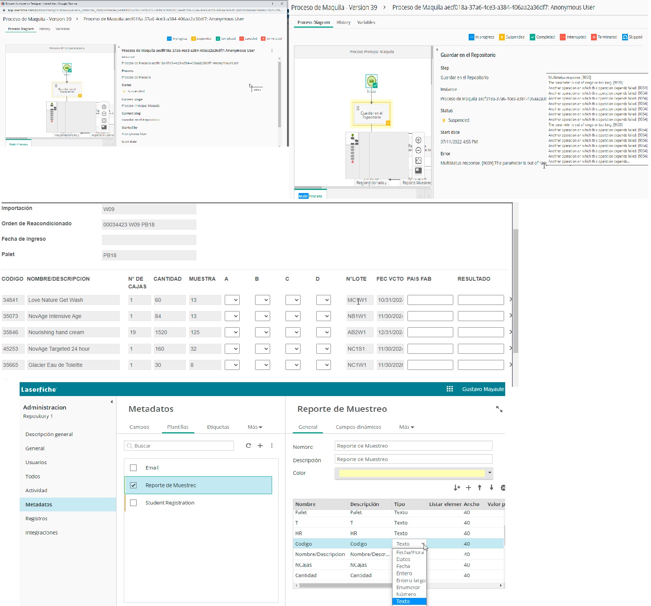Open three-dot options beside template search
The image size is (651, 606).
pos(272,446)
